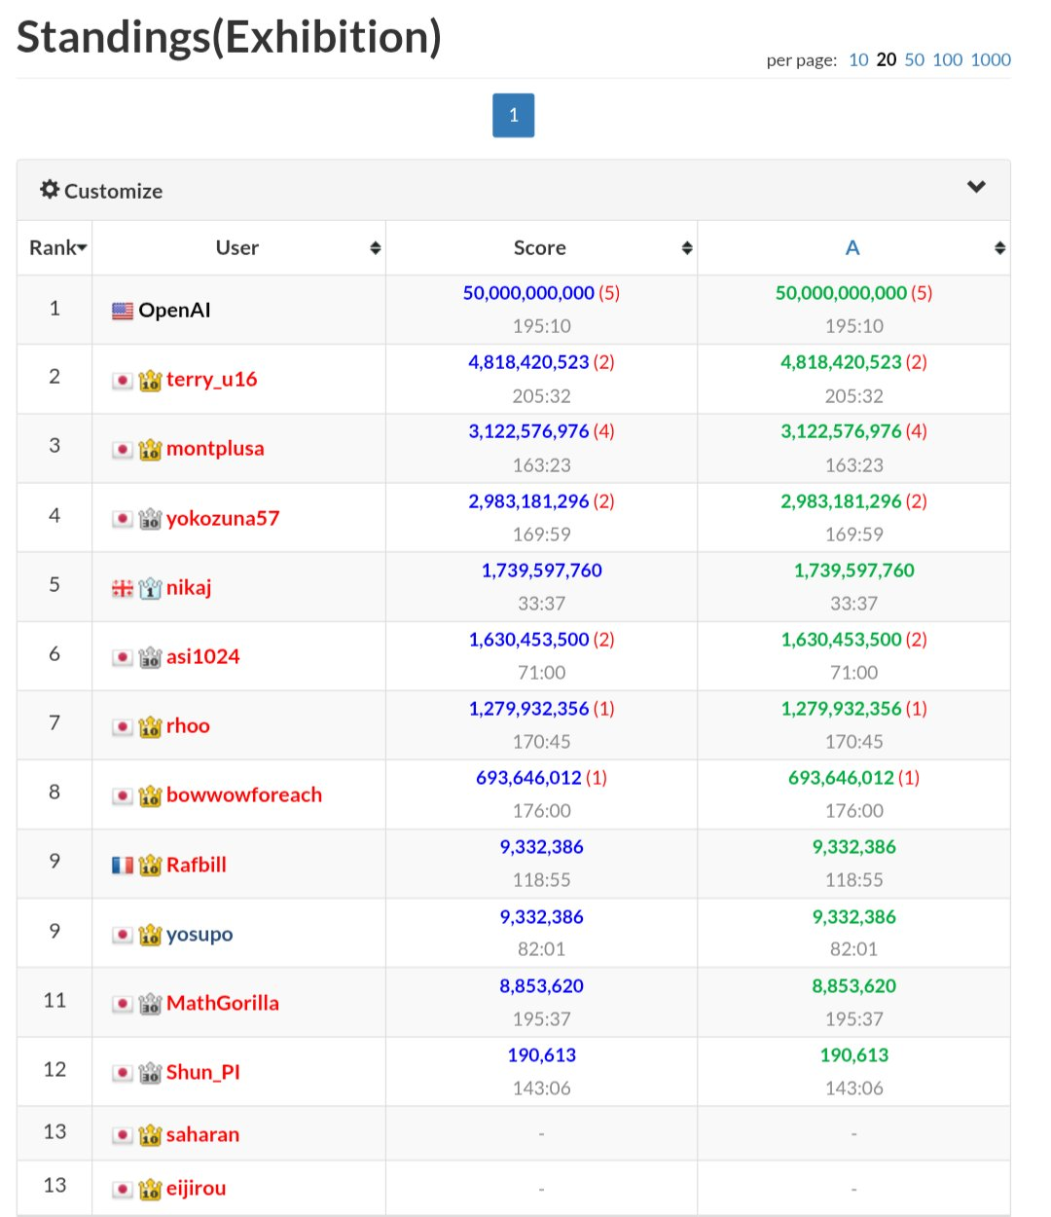1051x1217 pixels.
Task: Click the crown icon beside nikaj
Action: 150,588
